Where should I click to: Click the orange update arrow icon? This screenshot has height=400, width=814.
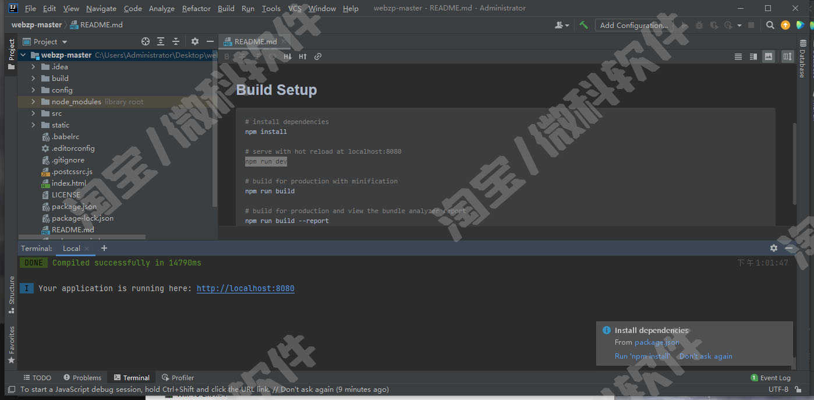click(x=785, y=25)
